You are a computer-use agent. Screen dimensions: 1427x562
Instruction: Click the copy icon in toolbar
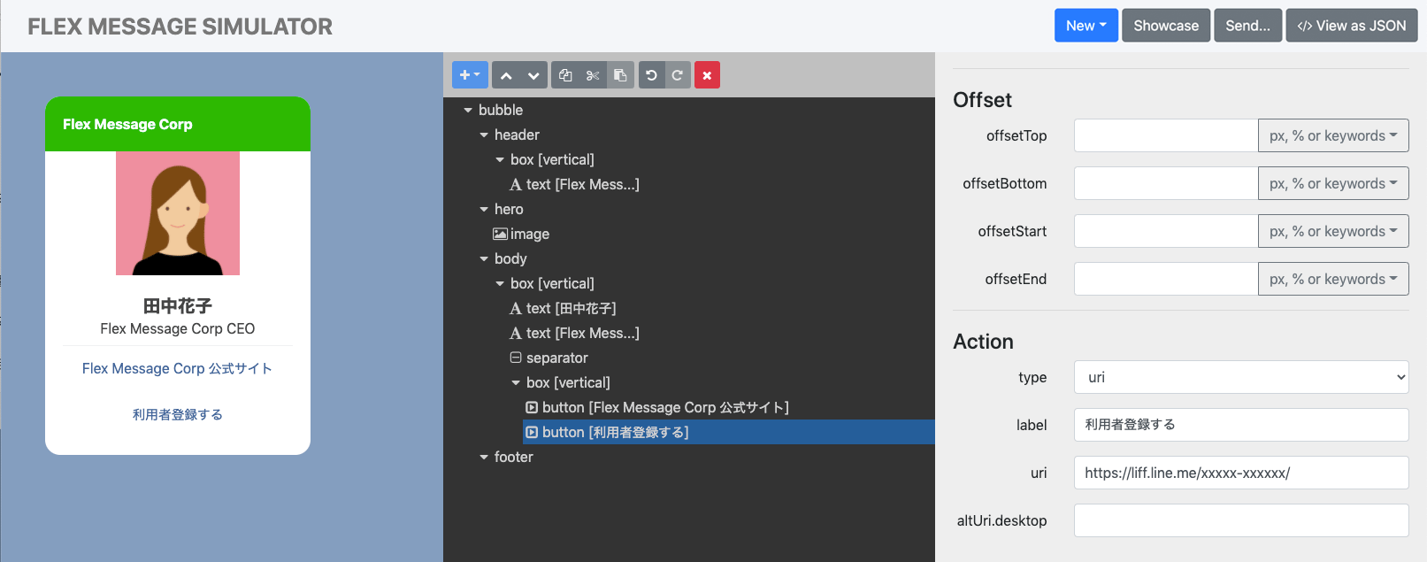(565, 75)
